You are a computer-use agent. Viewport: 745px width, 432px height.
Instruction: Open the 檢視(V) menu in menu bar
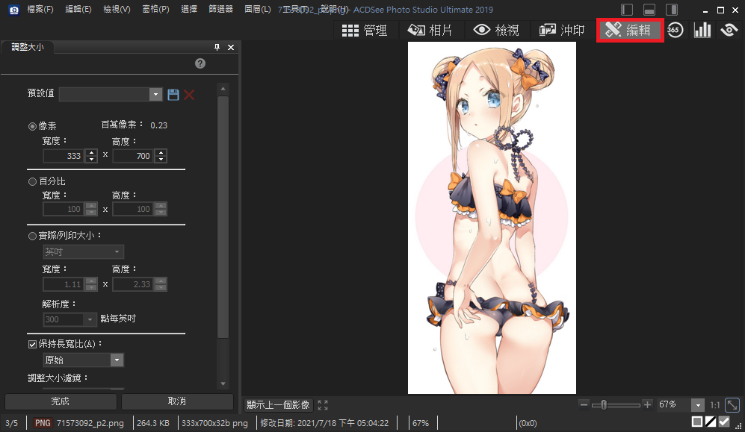[117, 10]
